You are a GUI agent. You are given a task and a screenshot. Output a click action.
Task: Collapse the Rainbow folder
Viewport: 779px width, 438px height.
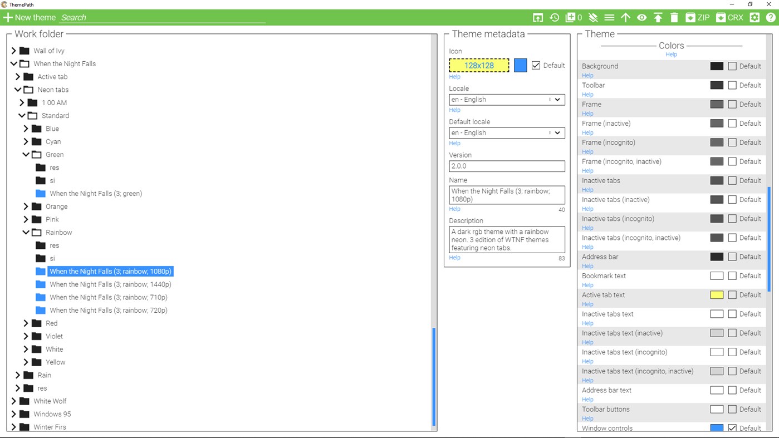tap(26, 232)
